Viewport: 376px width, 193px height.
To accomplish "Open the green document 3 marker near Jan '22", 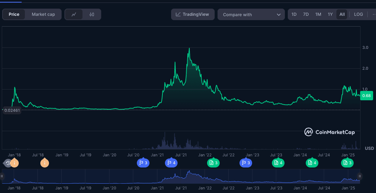I will click(x=214, y=163).
